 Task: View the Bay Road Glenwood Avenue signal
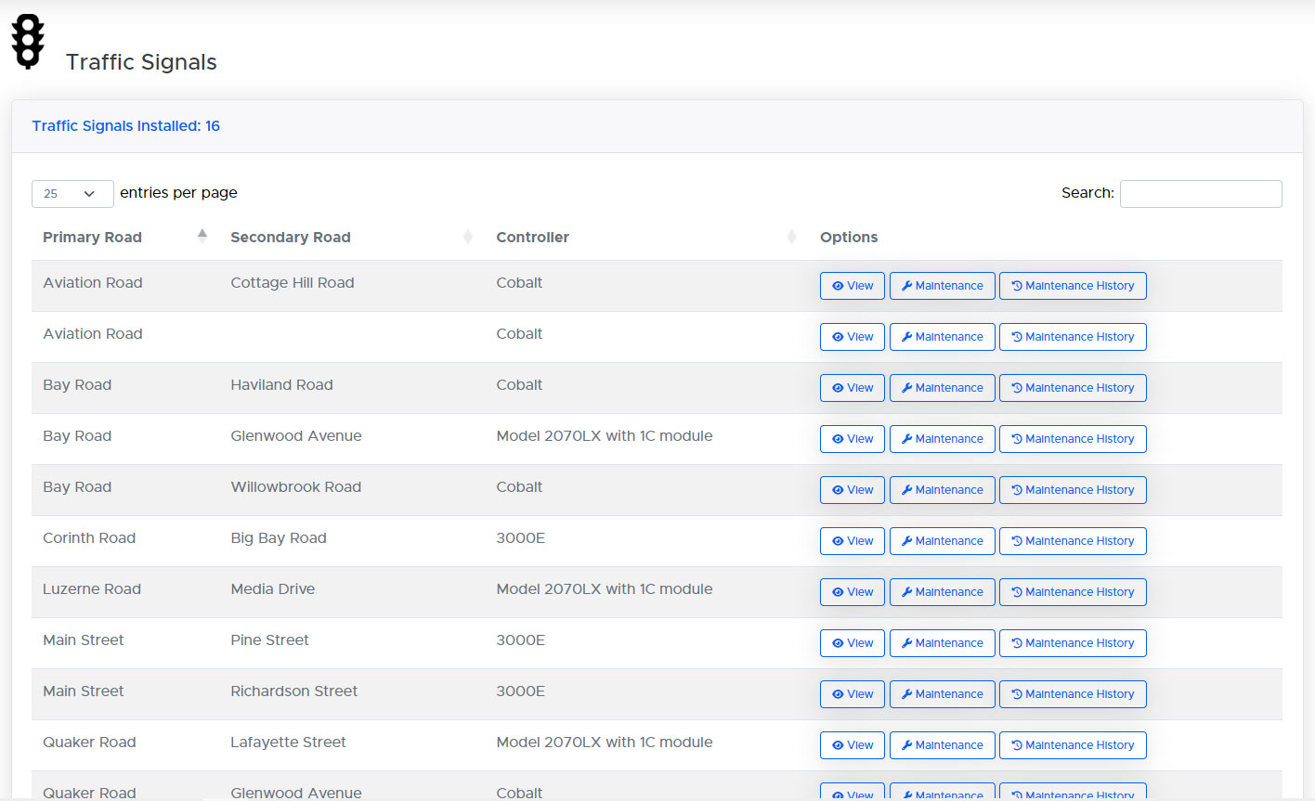[853, 439]
